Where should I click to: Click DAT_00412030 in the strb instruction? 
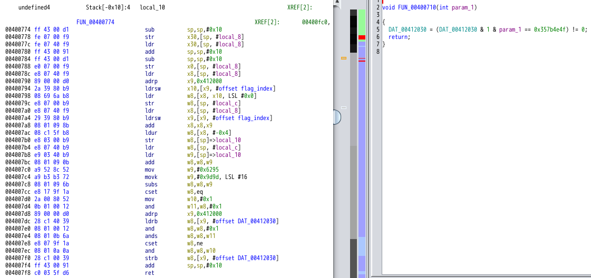click(257, 258)
